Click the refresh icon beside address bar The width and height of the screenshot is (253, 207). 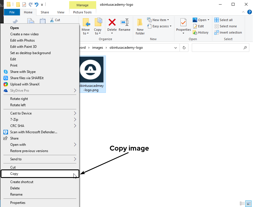184,48
